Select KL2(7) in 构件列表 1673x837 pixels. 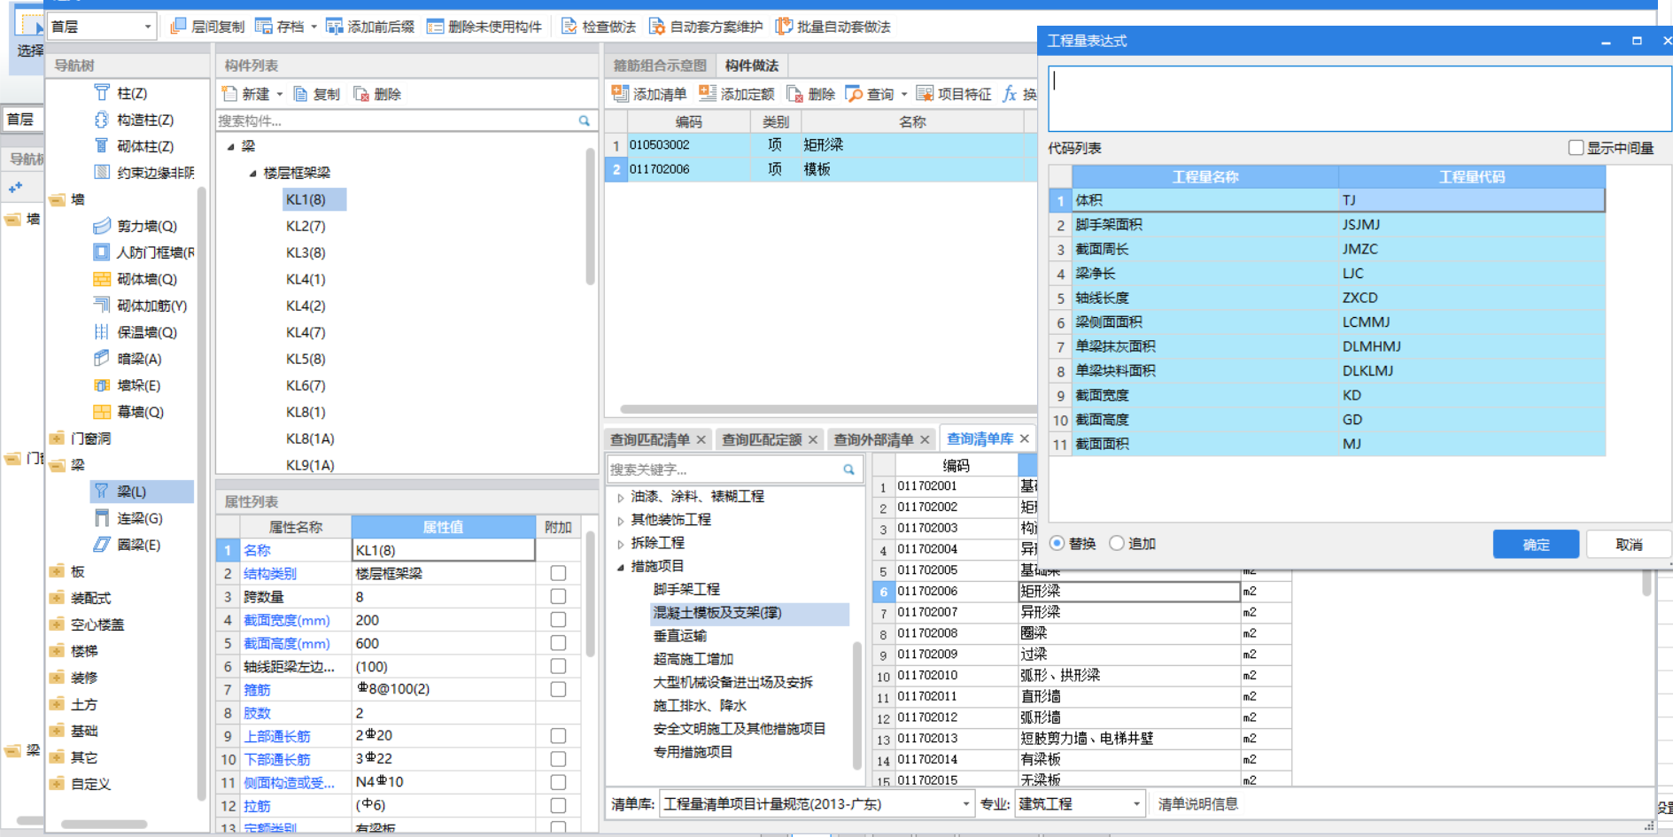(x=306, y=226)
